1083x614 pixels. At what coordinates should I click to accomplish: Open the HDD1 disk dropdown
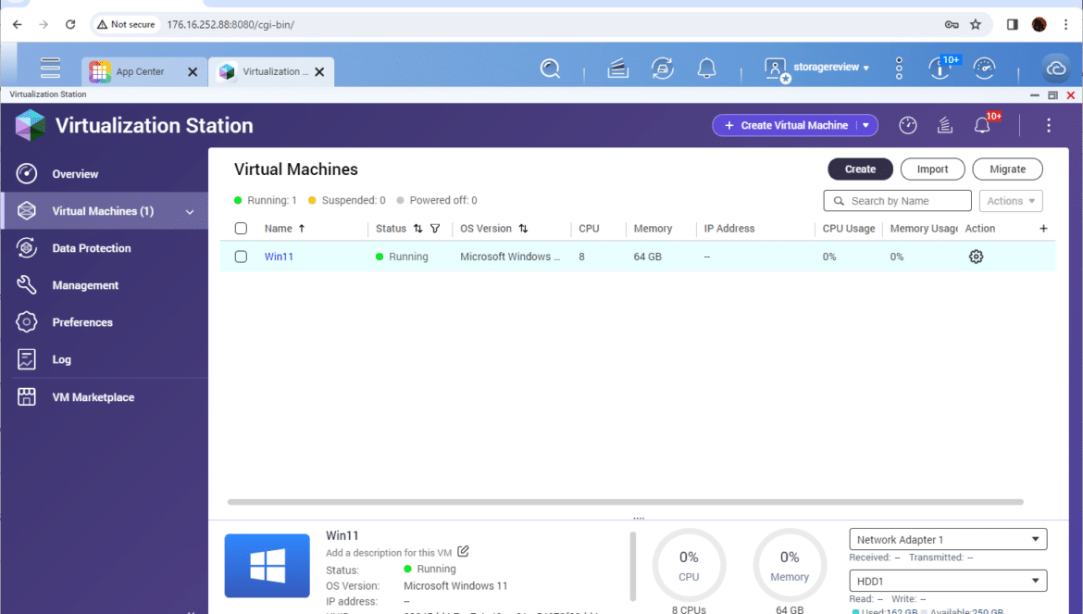click(948, 581)
